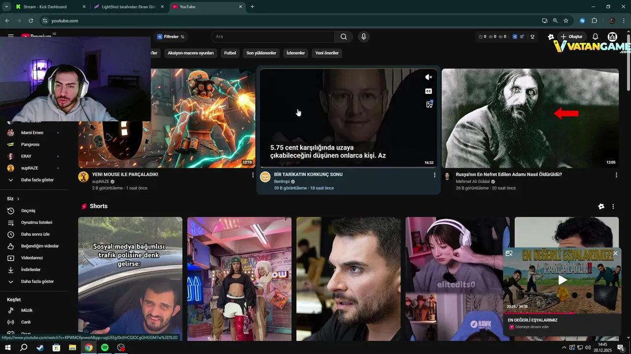The width and height of the screenshot is (631, 354).
Task: Click the extension trophy icon in header
Action: tap(532, 36)
